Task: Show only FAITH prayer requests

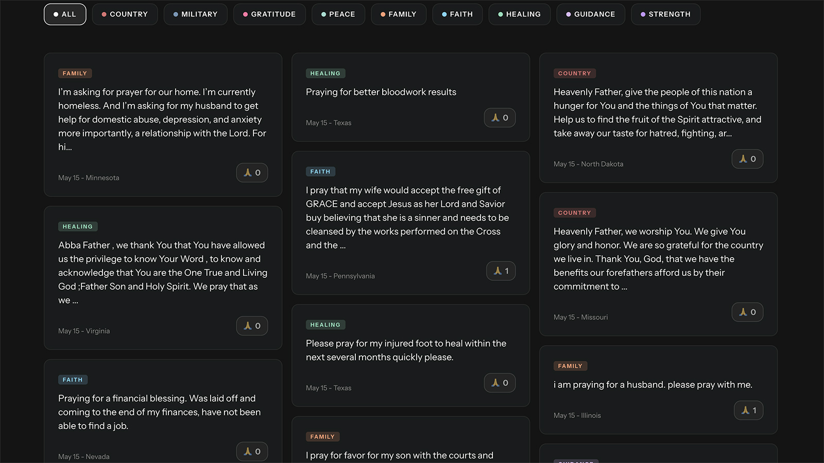Action: pos(457,14)
